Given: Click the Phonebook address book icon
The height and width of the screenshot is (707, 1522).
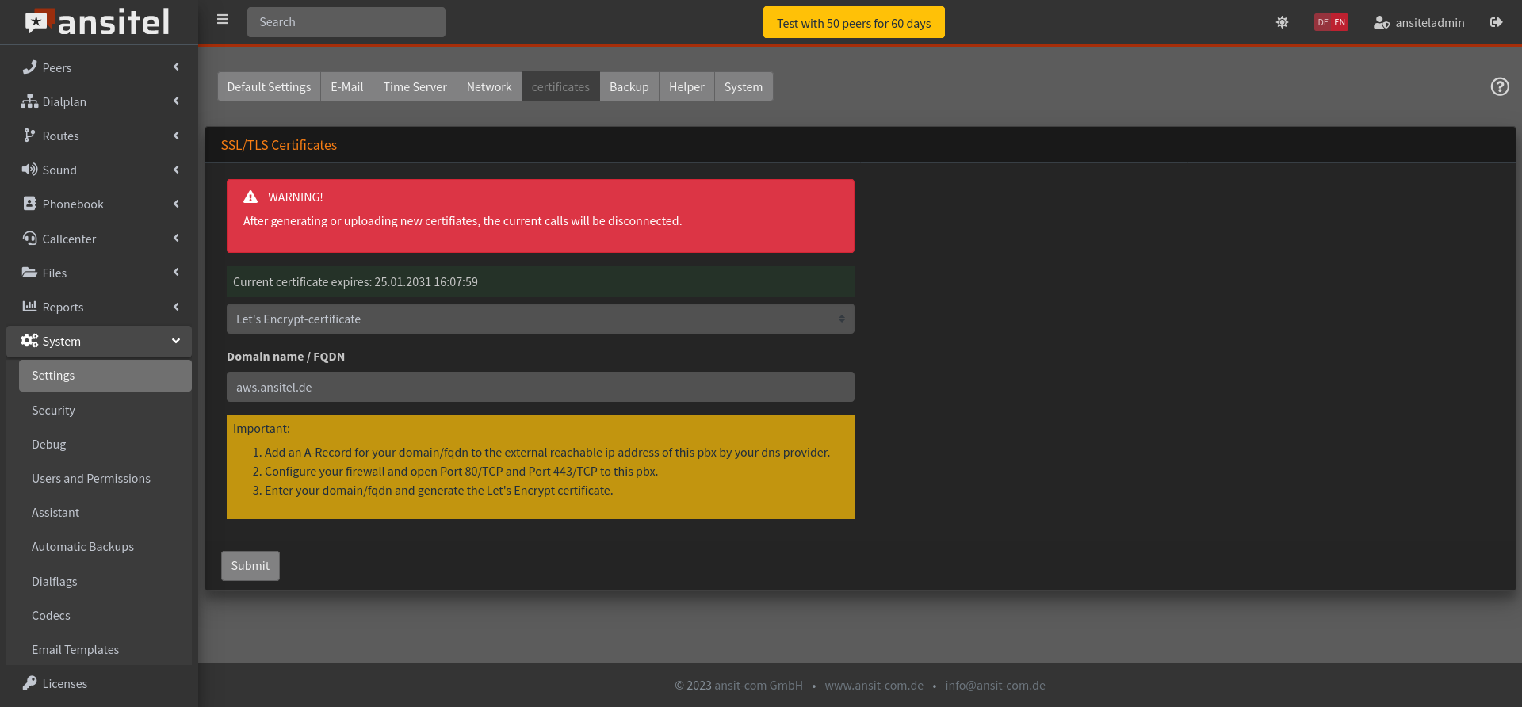Looking at the screenshot, I should (29, 204).
